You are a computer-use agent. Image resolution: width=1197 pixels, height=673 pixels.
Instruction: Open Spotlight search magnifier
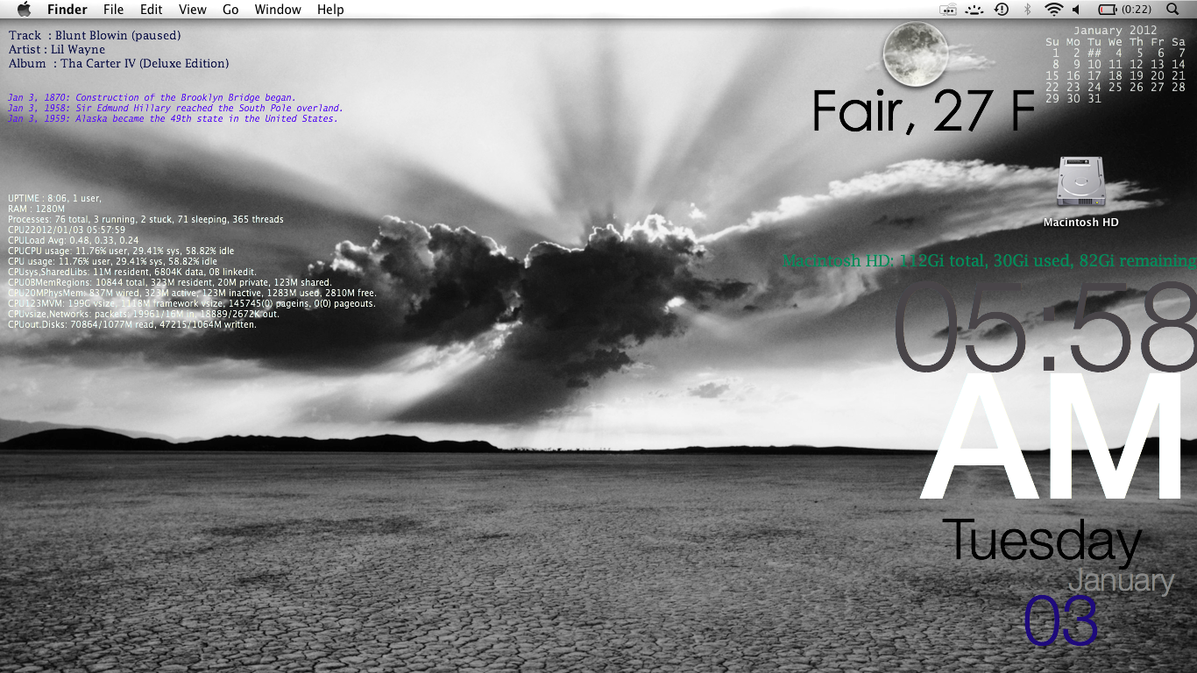[x=1173, y=10]
